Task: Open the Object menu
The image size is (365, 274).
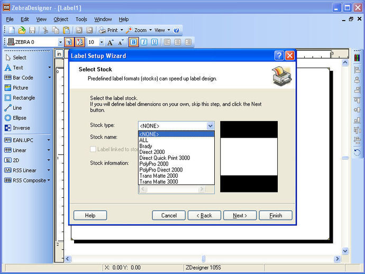Action: tap(61, 20)
